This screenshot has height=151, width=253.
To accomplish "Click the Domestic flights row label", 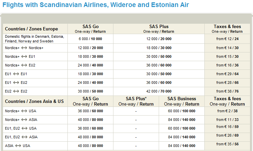I will 34,39.
